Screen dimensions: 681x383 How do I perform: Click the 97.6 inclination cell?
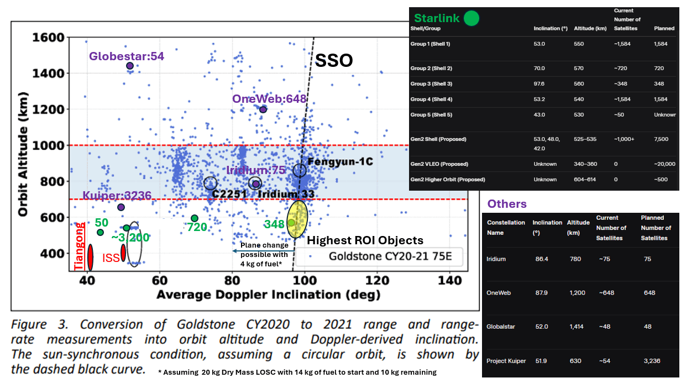(539, 84)
